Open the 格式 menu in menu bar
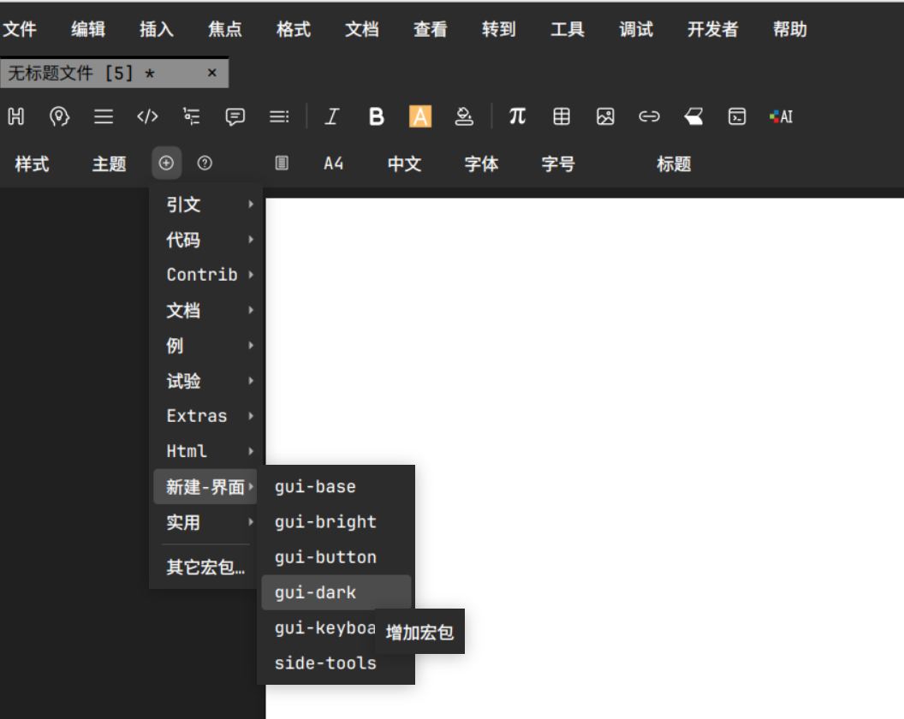Image resolution: width=904 pixels, height=719 pixels. coord(294,30)
